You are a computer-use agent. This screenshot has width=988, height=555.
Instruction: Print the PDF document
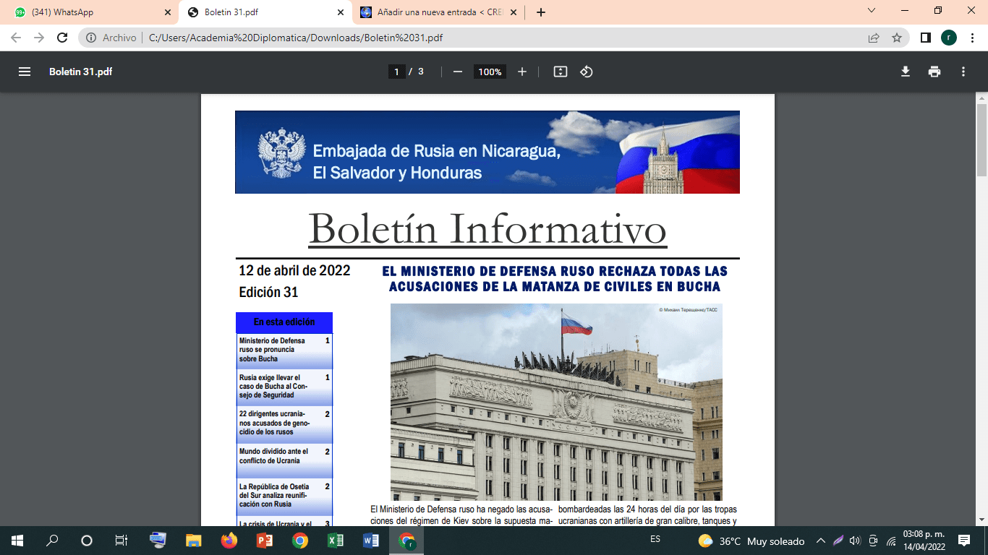click(934, 72)
